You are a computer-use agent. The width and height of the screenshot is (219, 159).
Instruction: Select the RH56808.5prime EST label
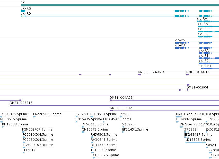(x=104, y=135)
